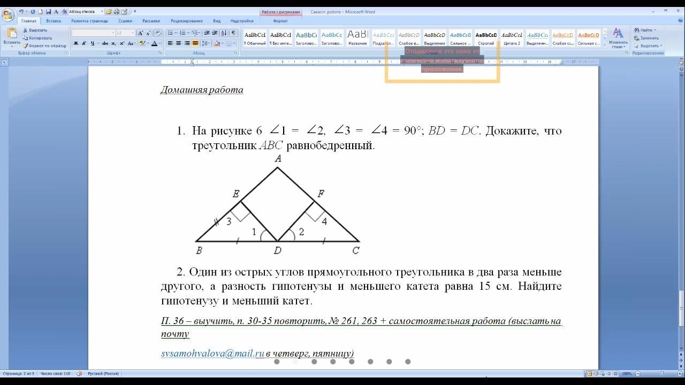This screenshot has height=385, width=685.
Task: Open the line spacing menu
Action: click(207, 43)
